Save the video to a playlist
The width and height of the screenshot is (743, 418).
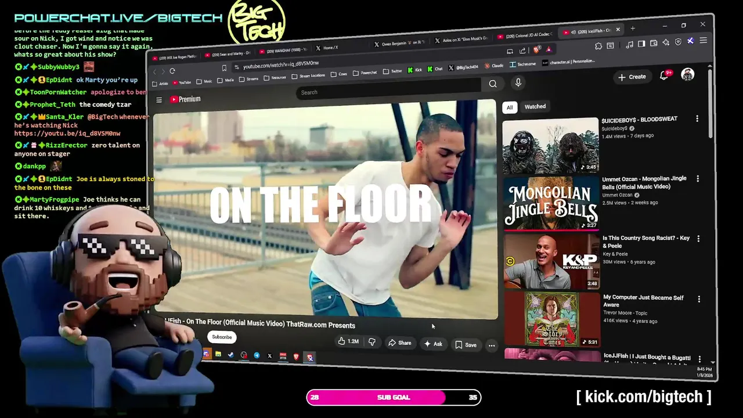click(466, 345)
